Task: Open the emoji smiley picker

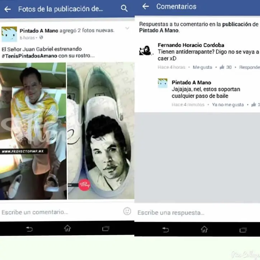Action: [x=127, y=211]
